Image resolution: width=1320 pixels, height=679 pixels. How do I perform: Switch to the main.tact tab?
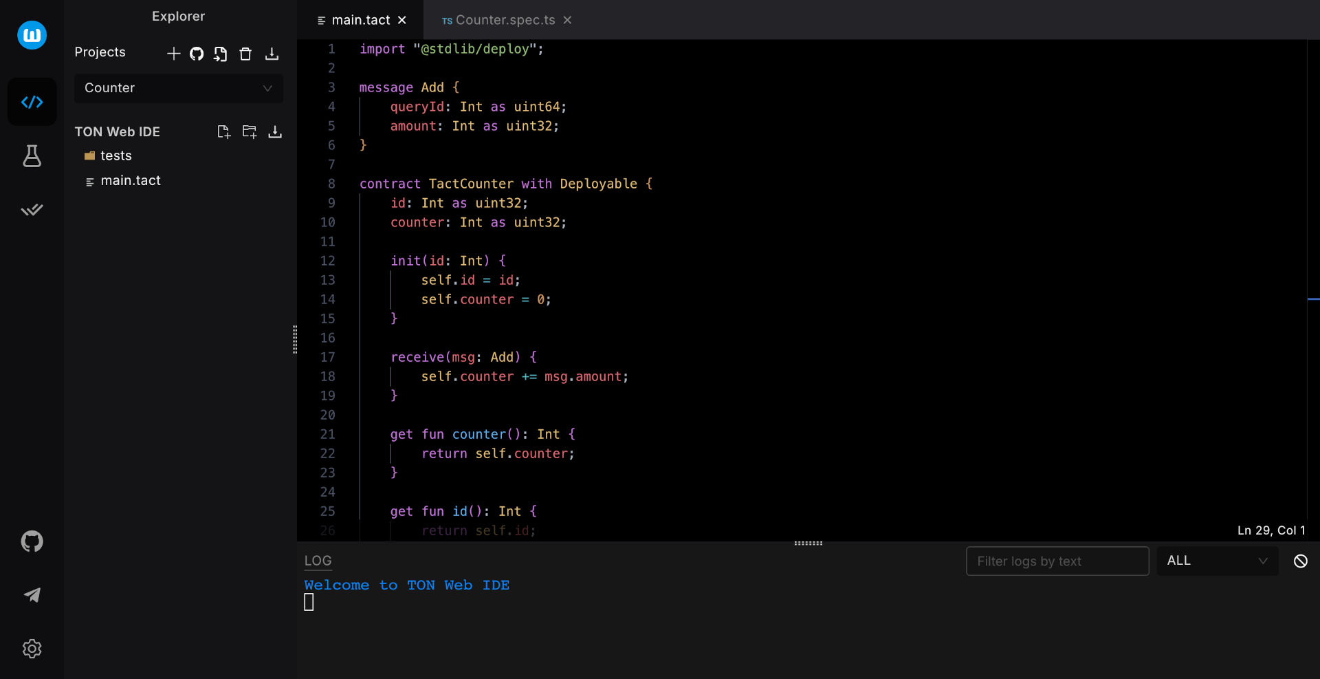coord(360,20)
